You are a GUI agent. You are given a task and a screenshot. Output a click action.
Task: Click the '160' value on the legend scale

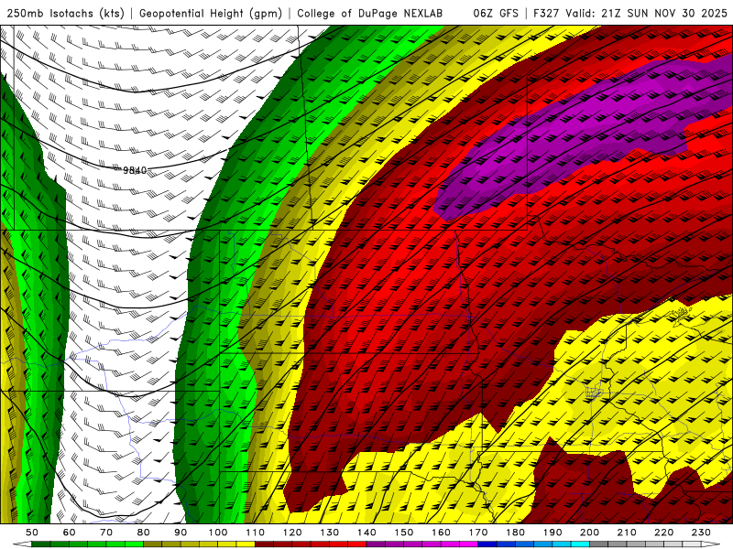click(441, 533)
